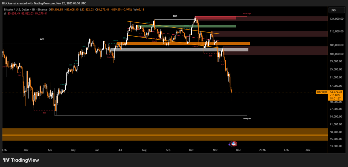
Task: Click the Jul label on time axis
Action: click(121, 149)
